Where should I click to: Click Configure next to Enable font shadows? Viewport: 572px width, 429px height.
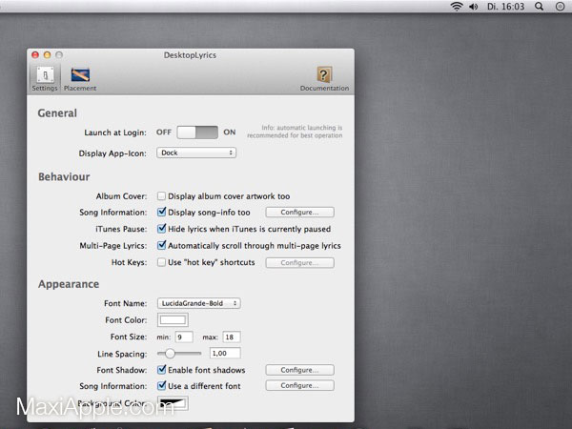coord(299,370)
